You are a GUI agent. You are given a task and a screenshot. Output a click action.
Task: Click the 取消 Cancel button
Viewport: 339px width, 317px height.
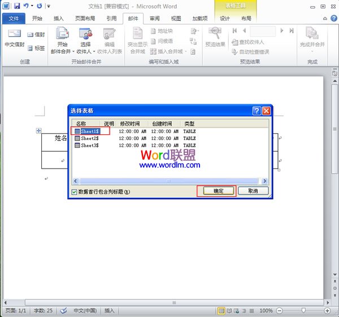pos(253,191)
